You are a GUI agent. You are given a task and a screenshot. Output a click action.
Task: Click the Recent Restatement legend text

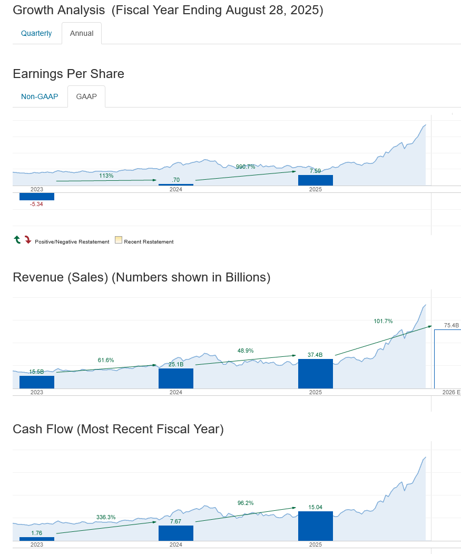[x=149, y=241]
